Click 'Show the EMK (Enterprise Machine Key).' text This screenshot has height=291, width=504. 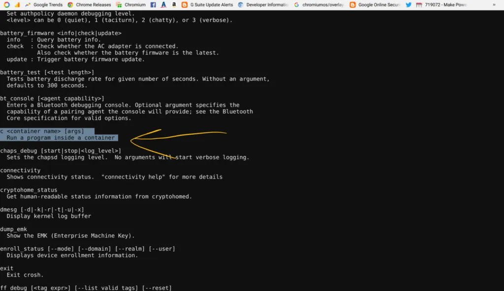71,235
